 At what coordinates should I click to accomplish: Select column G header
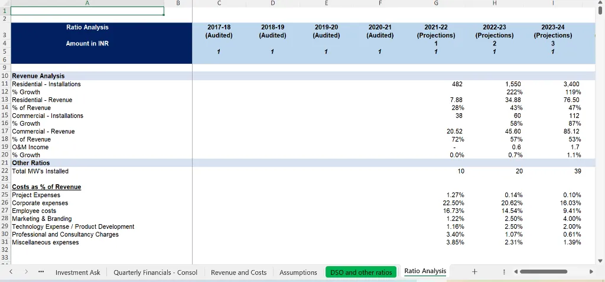[435, 3]
